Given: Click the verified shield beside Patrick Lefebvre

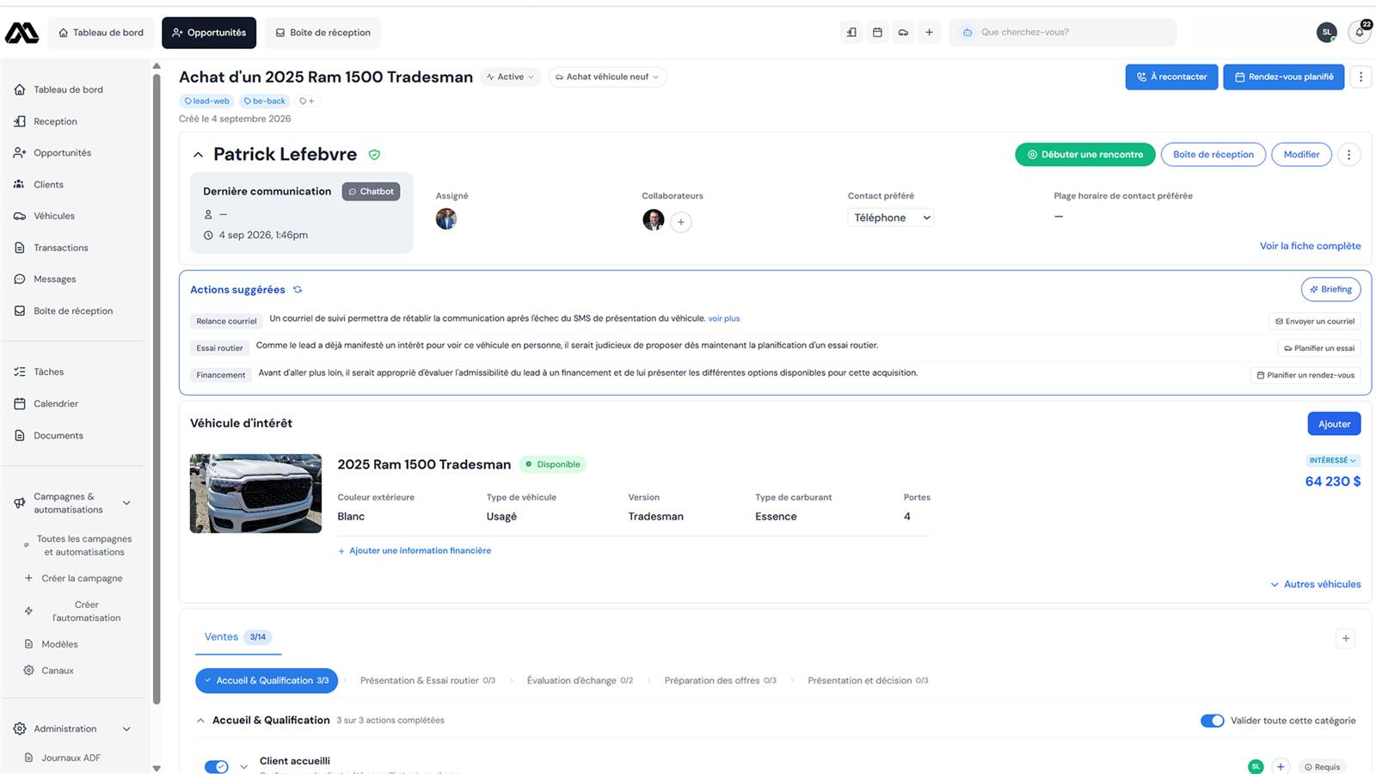Looking at the screenshot, I should click(374, 155).
